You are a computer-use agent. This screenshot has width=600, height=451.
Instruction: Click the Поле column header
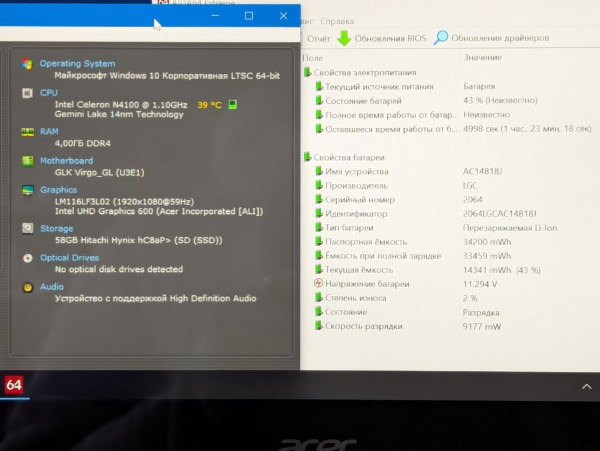313,58
